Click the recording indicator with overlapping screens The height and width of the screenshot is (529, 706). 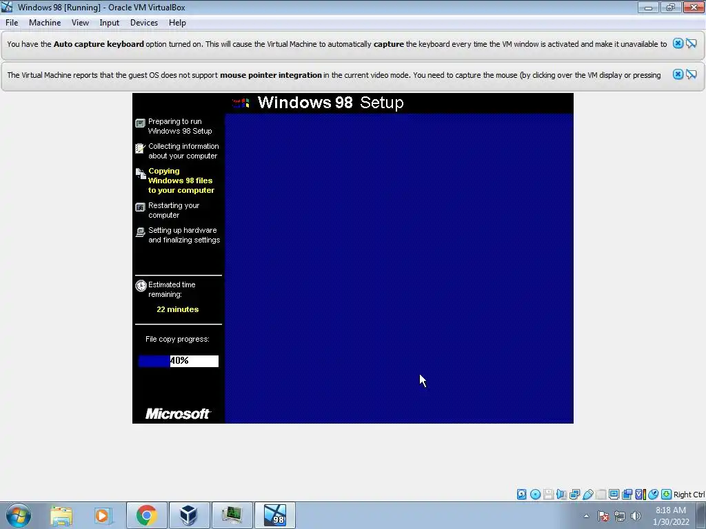(x=627, y=495)
